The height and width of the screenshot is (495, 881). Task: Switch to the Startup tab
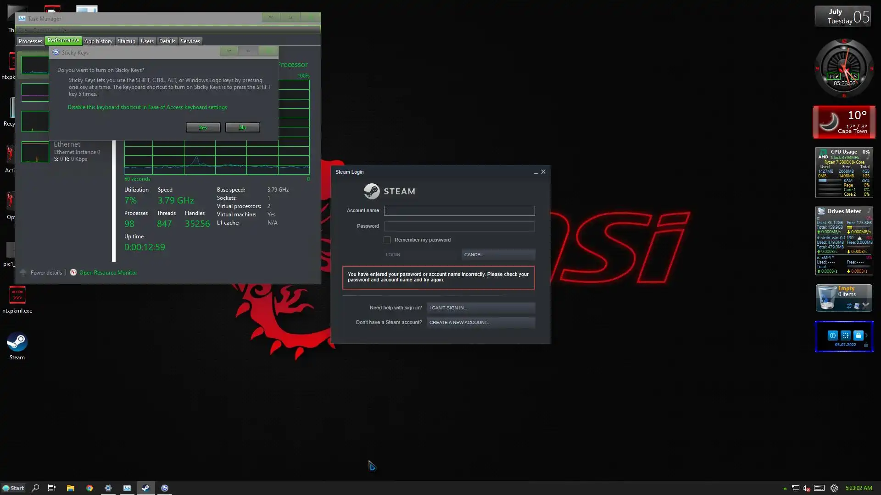126,41
